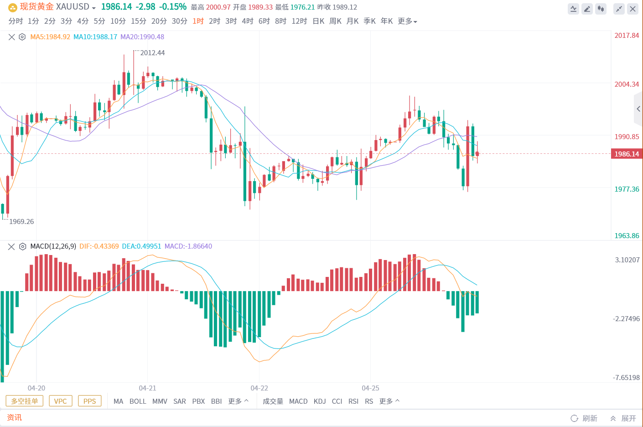Expand the 更多 timeframe dropdown
The width and height of the screenshot is (643, 427).
click(407, 21)
